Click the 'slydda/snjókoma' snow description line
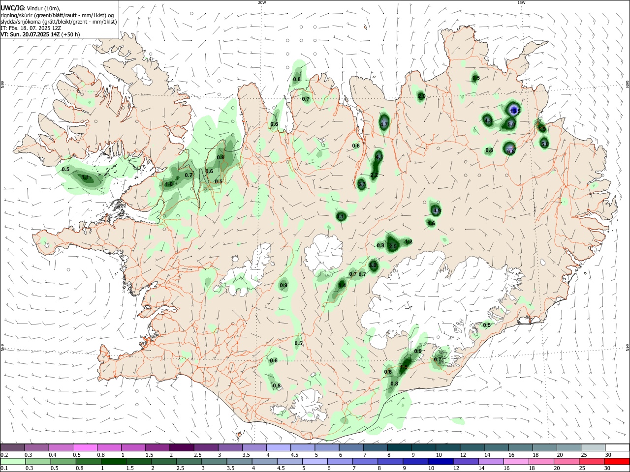 point(59,21)
